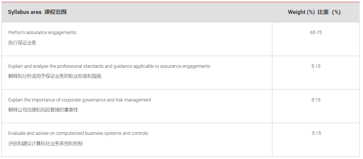The width and height of the screenshot is (363, 159).
Task: Click the "Explain the importance of corporate governance" line
Action: [80, 100]
